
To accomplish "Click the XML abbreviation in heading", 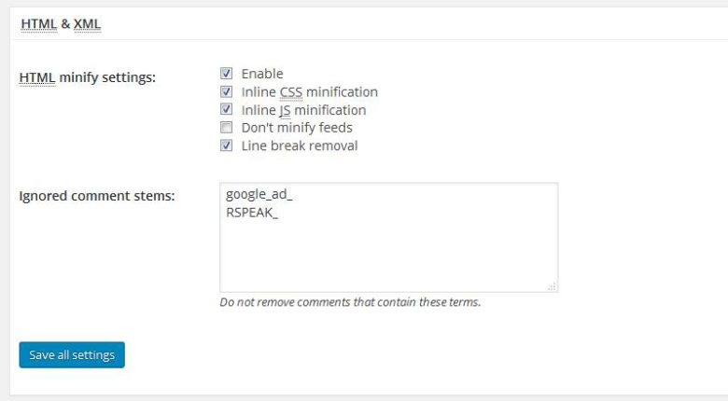I will click(88, 24).
